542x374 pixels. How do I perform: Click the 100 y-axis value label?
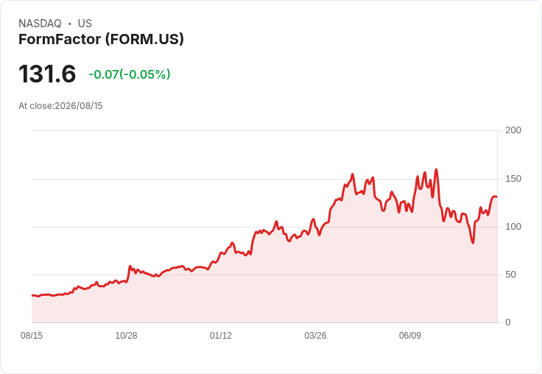point(513,227)
